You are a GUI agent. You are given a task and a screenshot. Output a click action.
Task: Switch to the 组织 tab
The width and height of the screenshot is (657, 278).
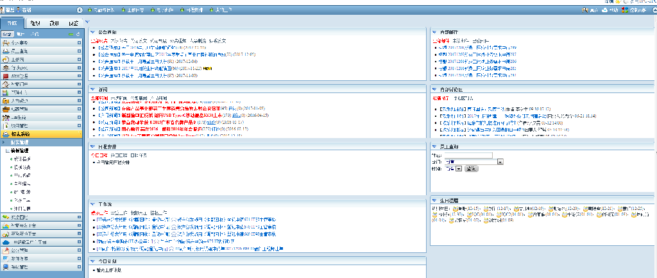(x=36, y=24)
